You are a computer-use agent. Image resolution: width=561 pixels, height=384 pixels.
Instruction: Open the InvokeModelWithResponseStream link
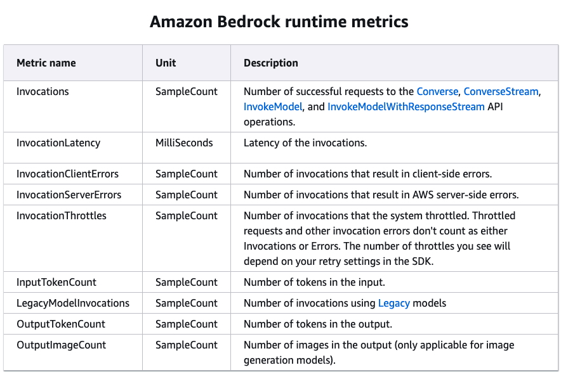coord(406,107)
